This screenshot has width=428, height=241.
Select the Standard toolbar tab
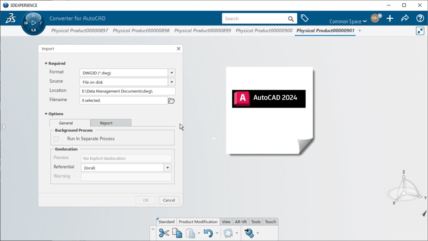[166, 222]
